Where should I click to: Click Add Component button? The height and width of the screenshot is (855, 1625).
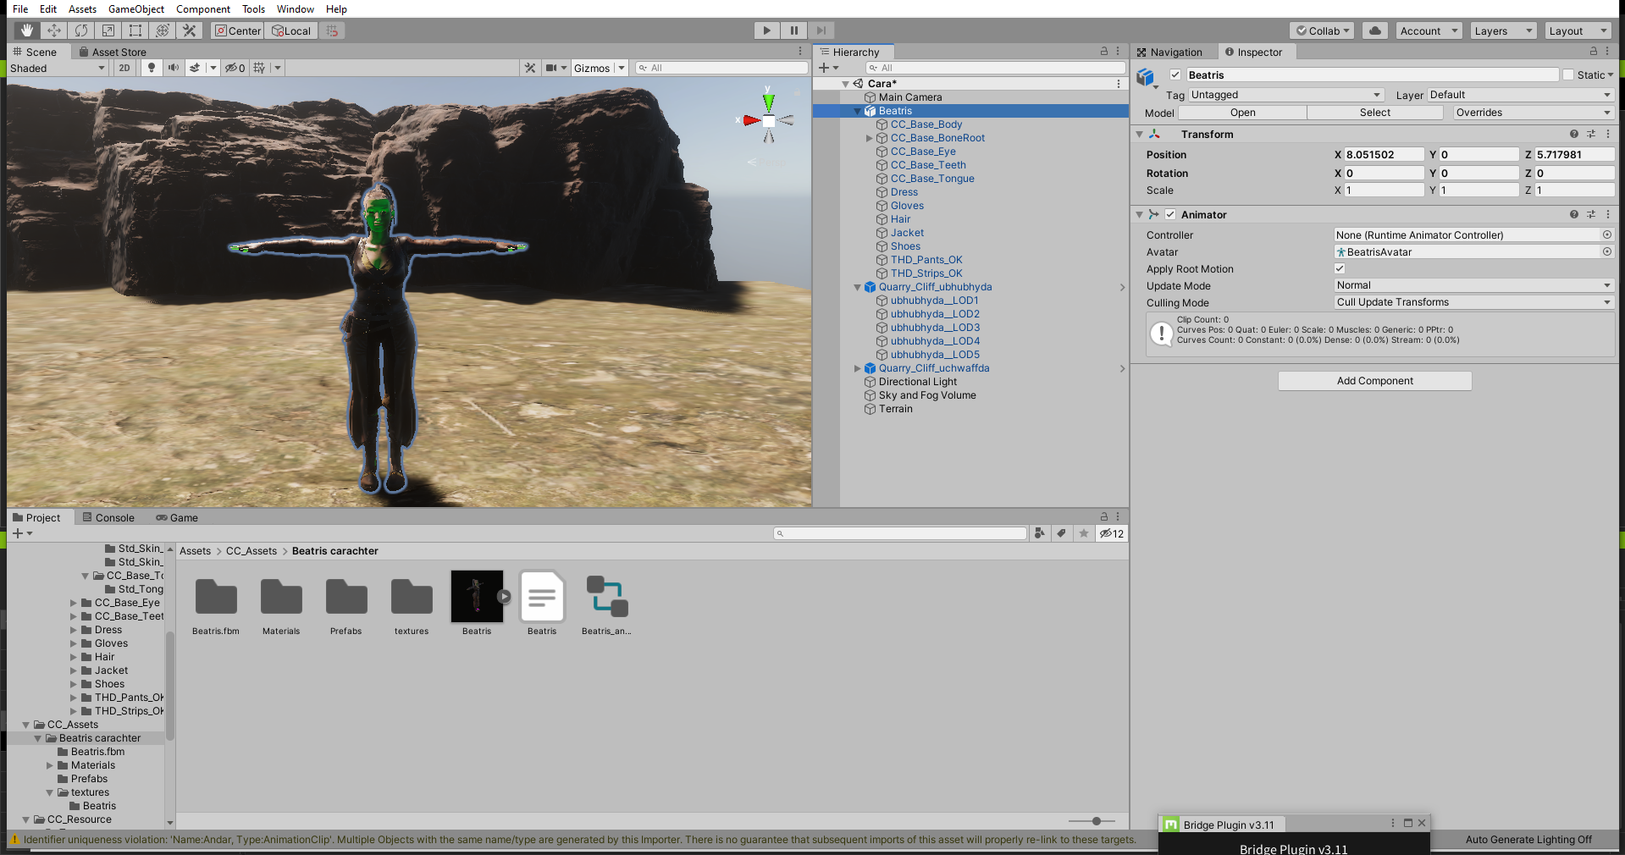[1375, 381]
